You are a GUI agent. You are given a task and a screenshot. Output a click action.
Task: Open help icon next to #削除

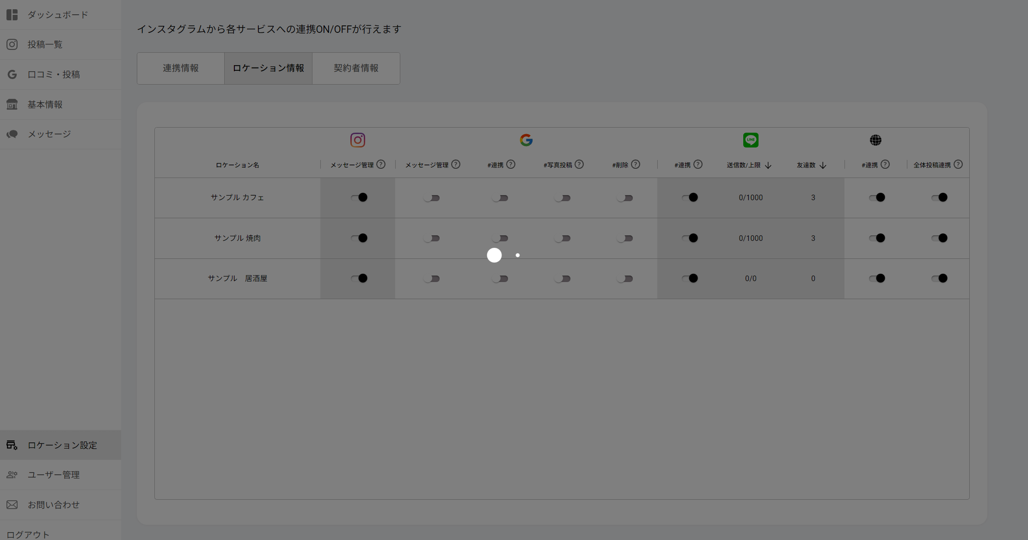(636, 165)
